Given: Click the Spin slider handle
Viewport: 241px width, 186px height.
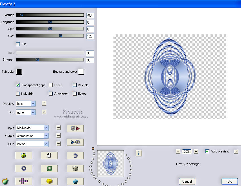Looking at the screenshot, I should pos(50,29).
